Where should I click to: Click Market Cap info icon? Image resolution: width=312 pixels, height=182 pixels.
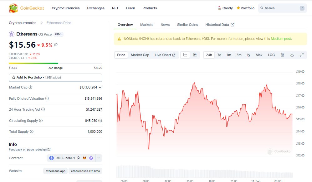coord(30,87)
